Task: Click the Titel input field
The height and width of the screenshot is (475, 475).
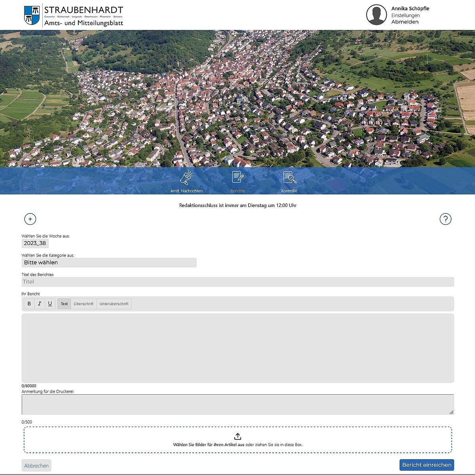Action: (x=237, y=282)
